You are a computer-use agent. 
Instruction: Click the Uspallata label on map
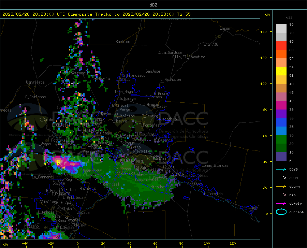(35, 82)
